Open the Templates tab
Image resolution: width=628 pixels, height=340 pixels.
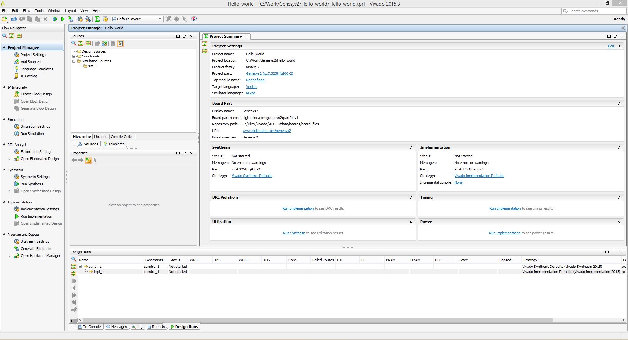[114, 144]
